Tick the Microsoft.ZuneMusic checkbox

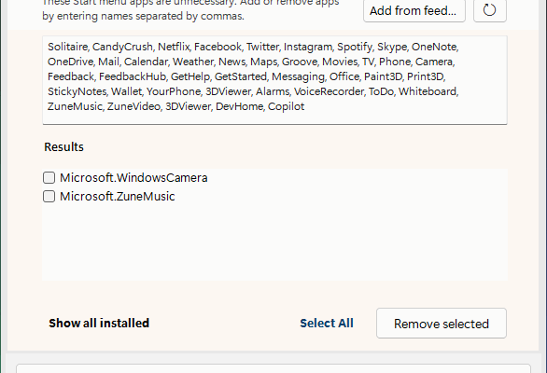pos(49,196)
